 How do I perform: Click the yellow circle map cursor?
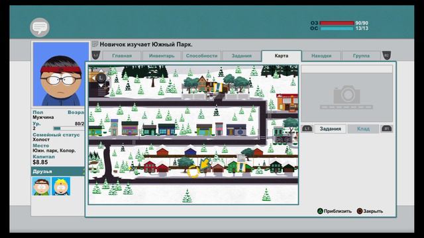click(193, 172)
